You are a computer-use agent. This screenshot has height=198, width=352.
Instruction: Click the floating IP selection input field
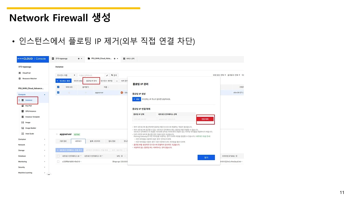pos(145,119)
